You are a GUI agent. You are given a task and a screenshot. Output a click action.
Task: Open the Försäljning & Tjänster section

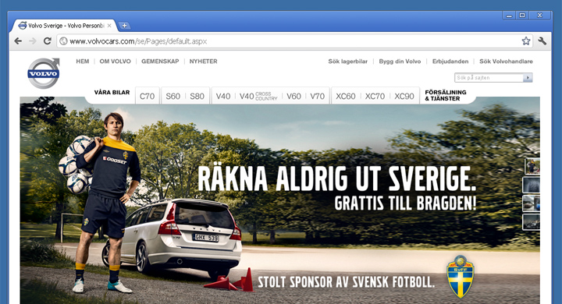point(446,95)
